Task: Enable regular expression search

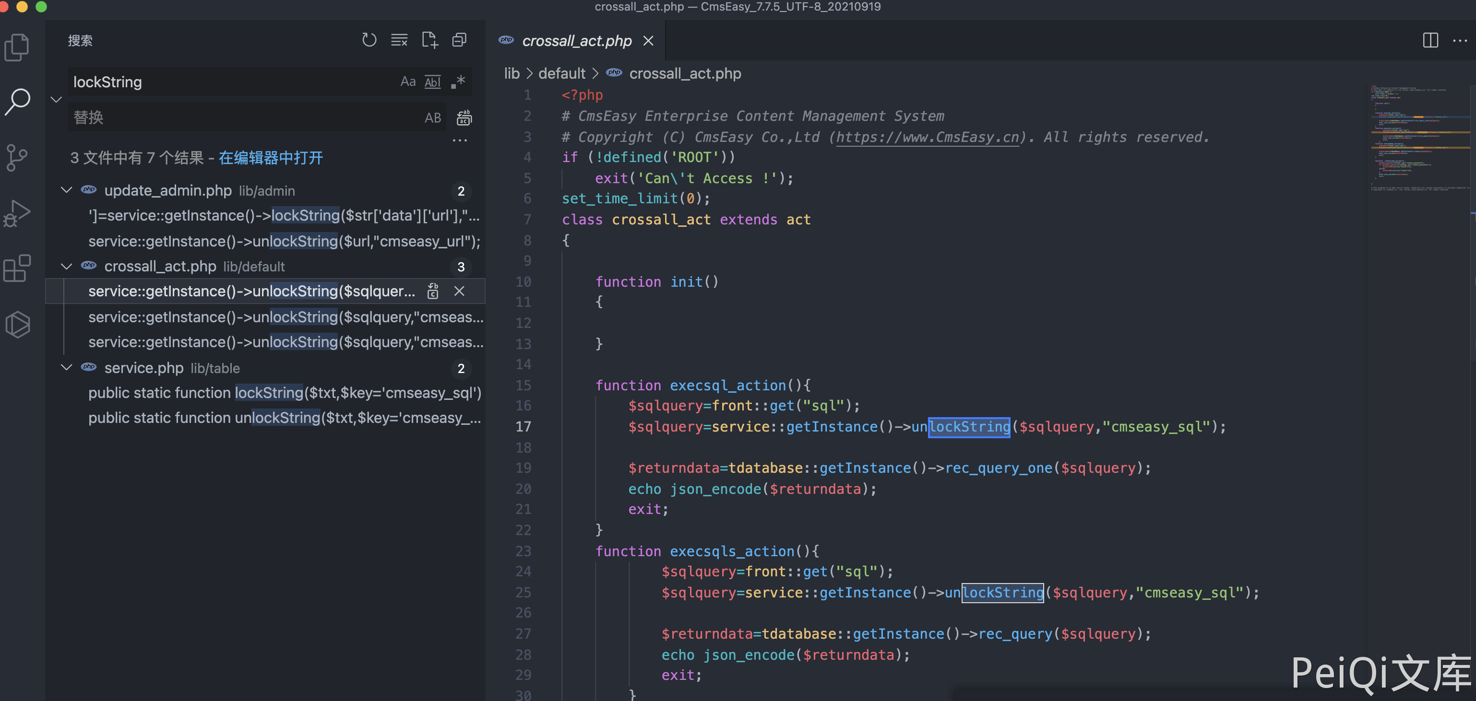Action: tap(458, 82)
